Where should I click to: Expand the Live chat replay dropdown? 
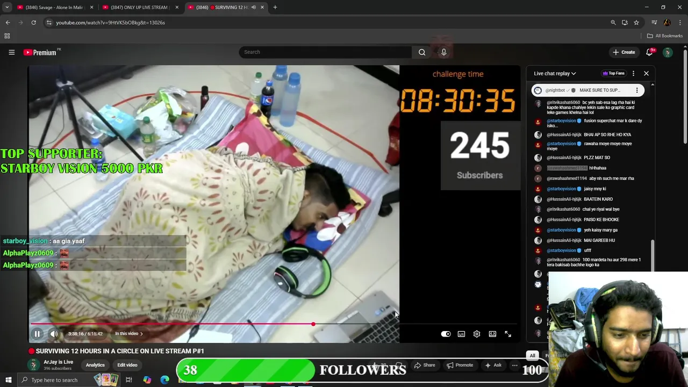tap(555, 74)
